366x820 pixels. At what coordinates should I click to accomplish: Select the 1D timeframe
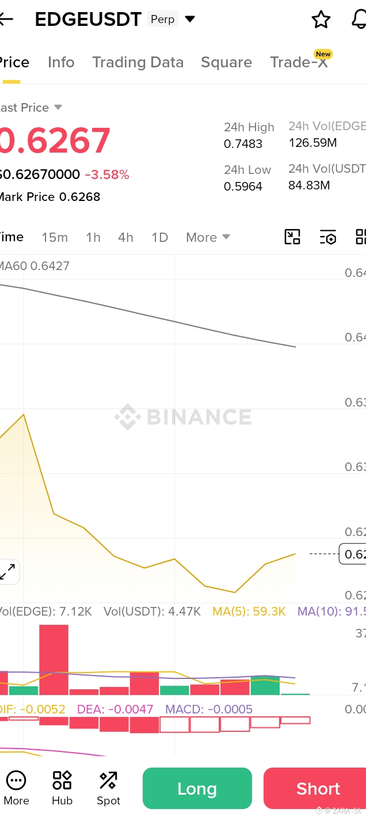click(159, 237)
